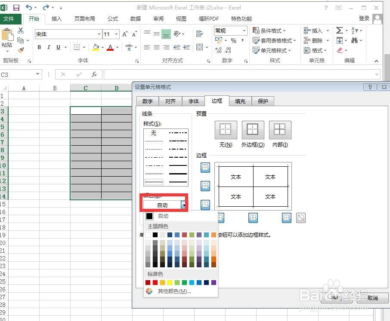Select column A header

24,88
